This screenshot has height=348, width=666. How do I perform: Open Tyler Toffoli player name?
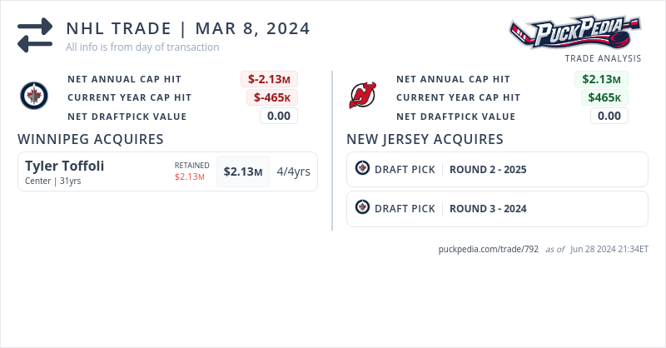(64, 166)
